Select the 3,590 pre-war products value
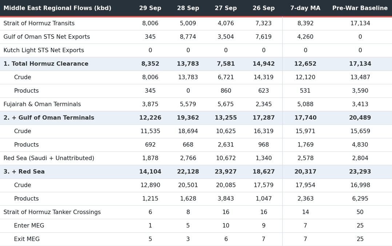The image size is (392, 246). tap(360, 91)
